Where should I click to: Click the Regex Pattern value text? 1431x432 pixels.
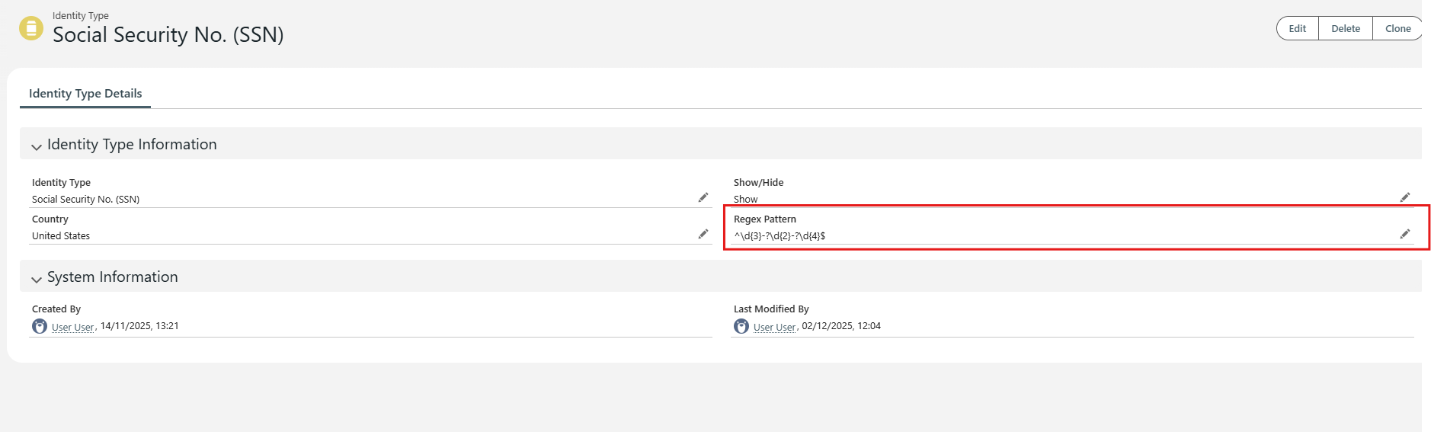780,236
